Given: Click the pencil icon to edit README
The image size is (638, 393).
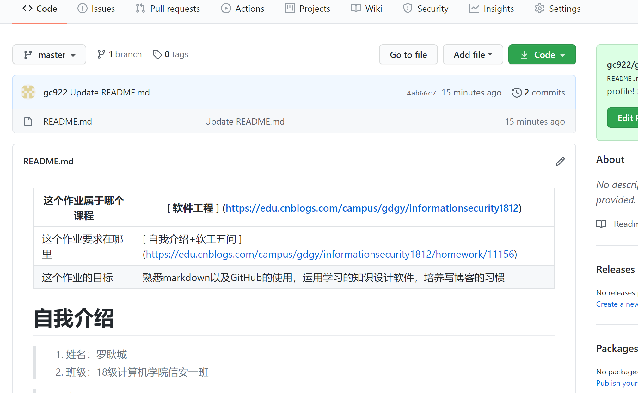Looking at the screenshot, I should pyautogui.click(x=560, y=162).
